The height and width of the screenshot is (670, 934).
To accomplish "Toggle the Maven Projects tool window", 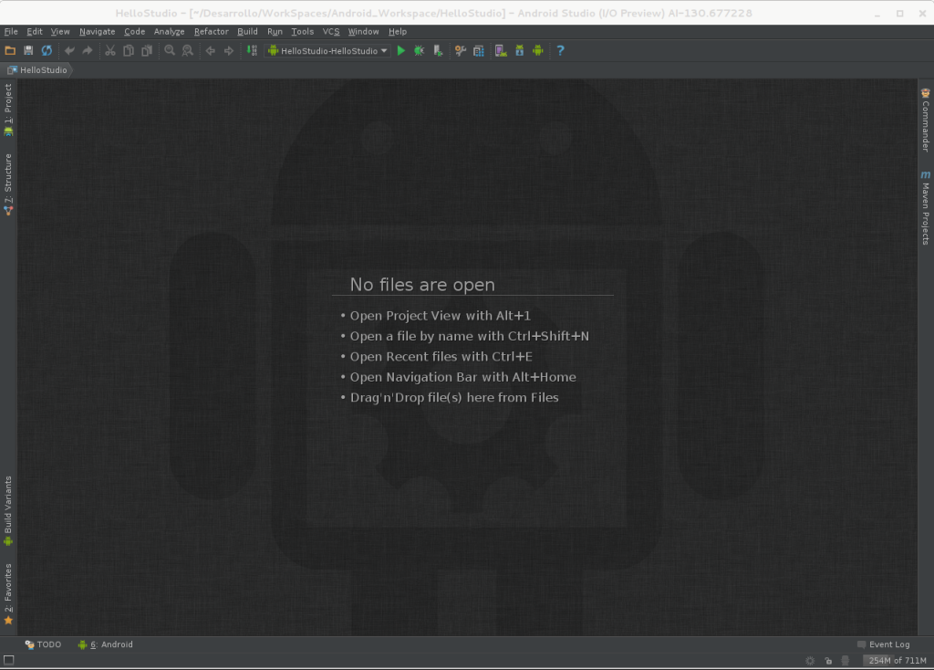I will (925, 208).
